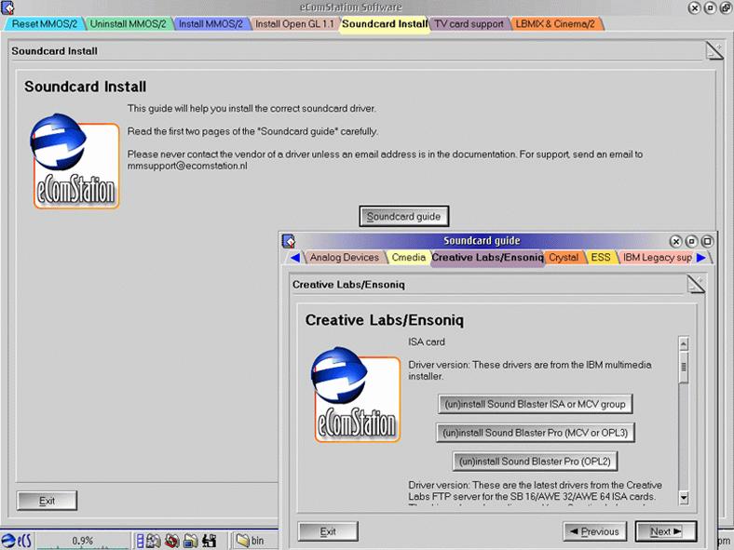Click the "Soundcard Install" large heading
The height and width of the screenshot is (550, 734).
[x=85, y=87]
